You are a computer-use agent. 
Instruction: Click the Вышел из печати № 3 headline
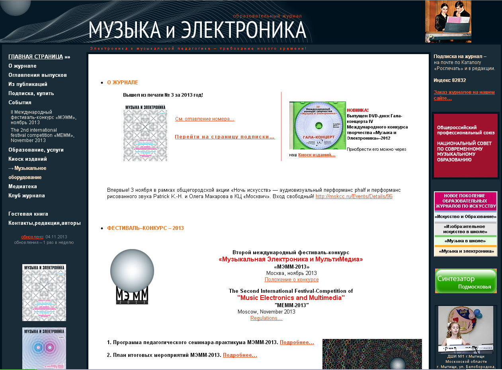pyautogui.click(x=163, y=95)
